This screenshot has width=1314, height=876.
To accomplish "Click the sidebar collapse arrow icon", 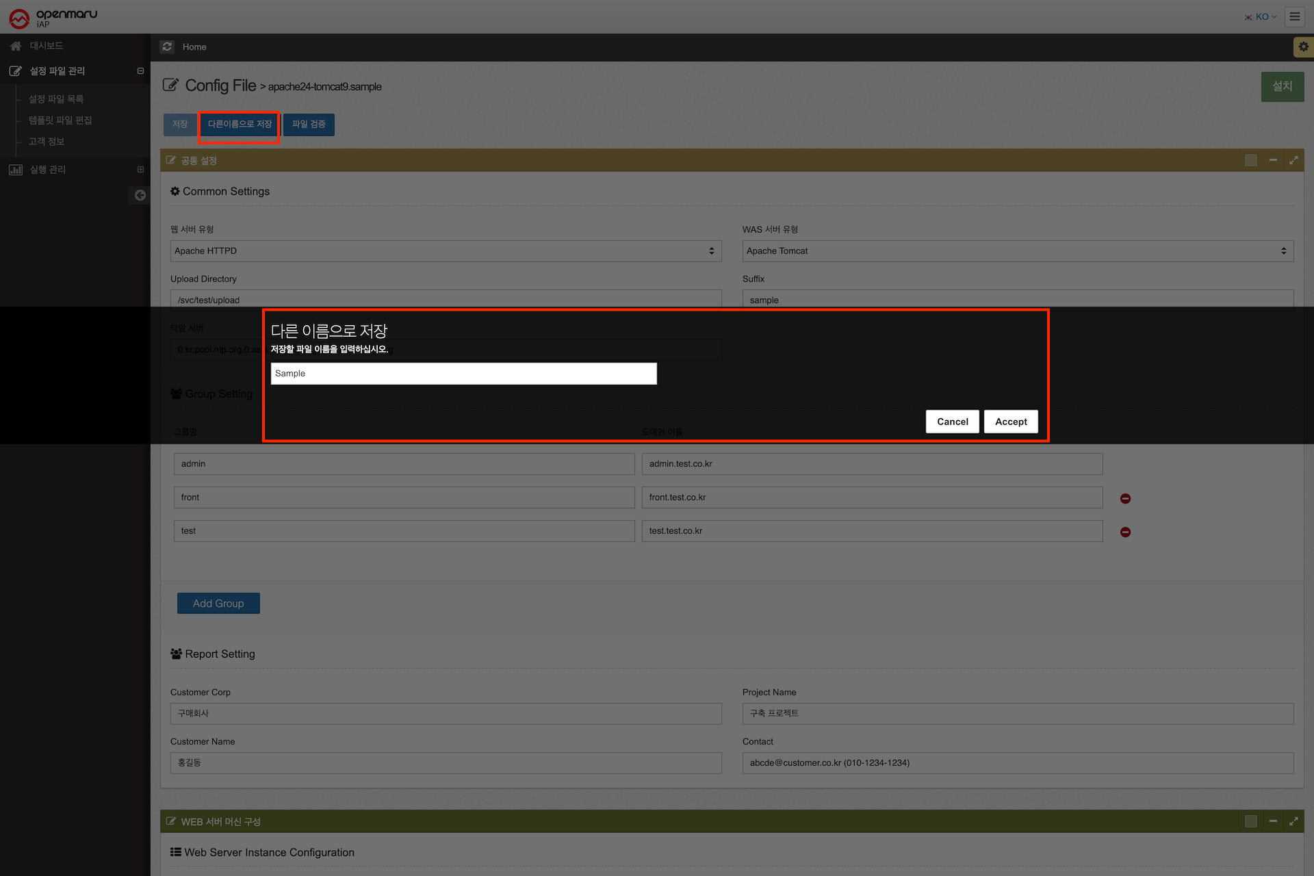I will (x=140, y=195).
